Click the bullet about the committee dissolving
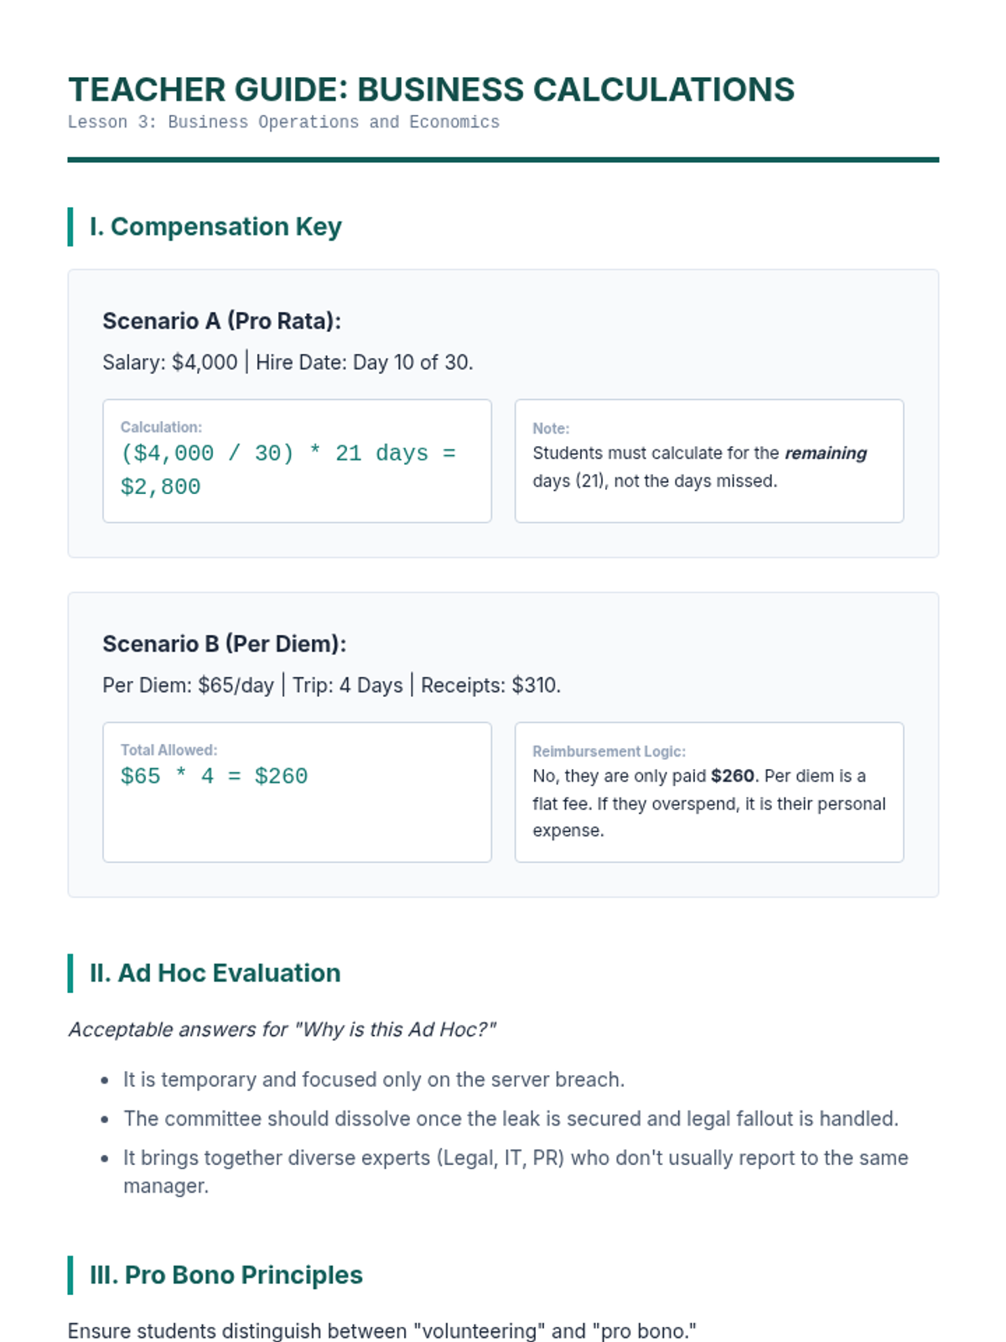Viewport: 1006px width, 1342px height. point(511,1119)
